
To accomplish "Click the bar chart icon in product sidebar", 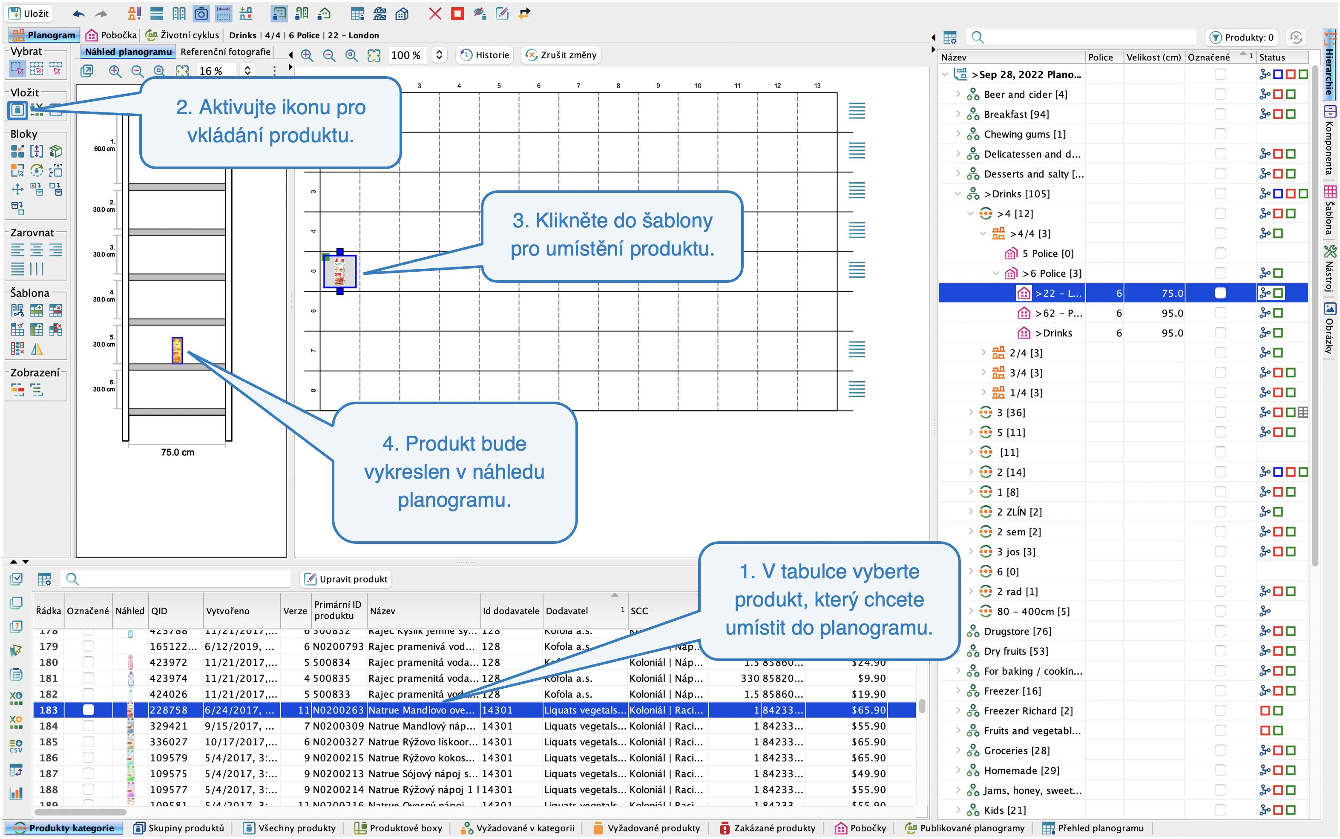I will [x=16, y=793].
